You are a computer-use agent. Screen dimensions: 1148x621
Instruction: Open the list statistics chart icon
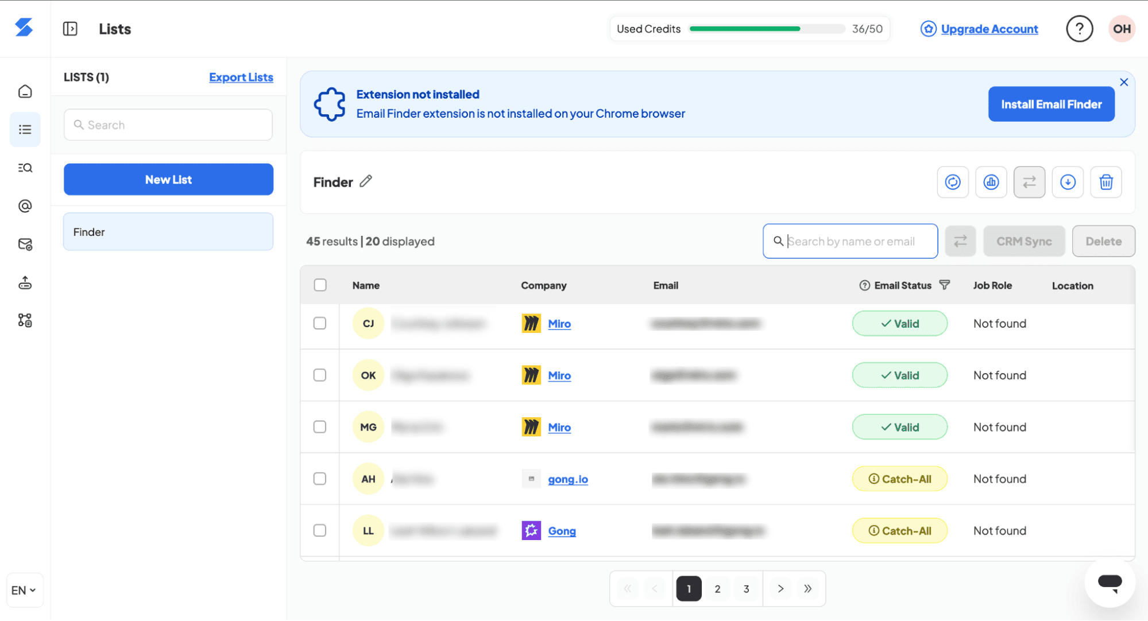click(991, 182)
